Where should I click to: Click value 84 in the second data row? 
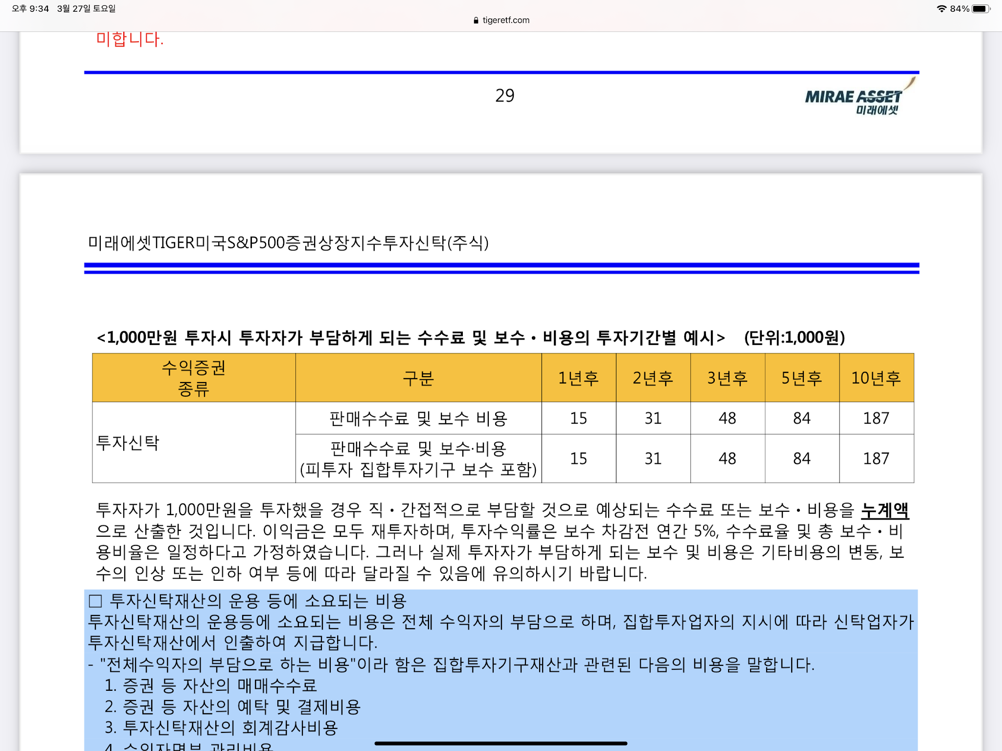tap(802, 458)
